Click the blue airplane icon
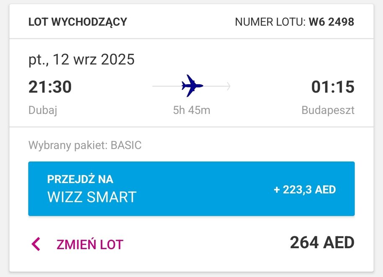Image resolution: width=383 pixels, height=277 pixels. coord(192,86)
